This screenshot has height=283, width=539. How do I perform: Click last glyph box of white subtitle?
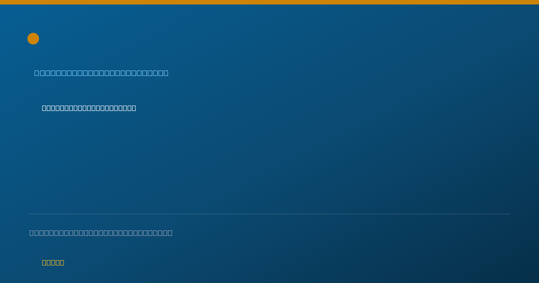point(134,108)
